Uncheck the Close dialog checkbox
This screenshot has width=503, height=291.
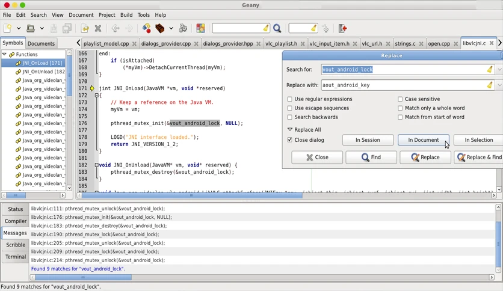[290, 139]
